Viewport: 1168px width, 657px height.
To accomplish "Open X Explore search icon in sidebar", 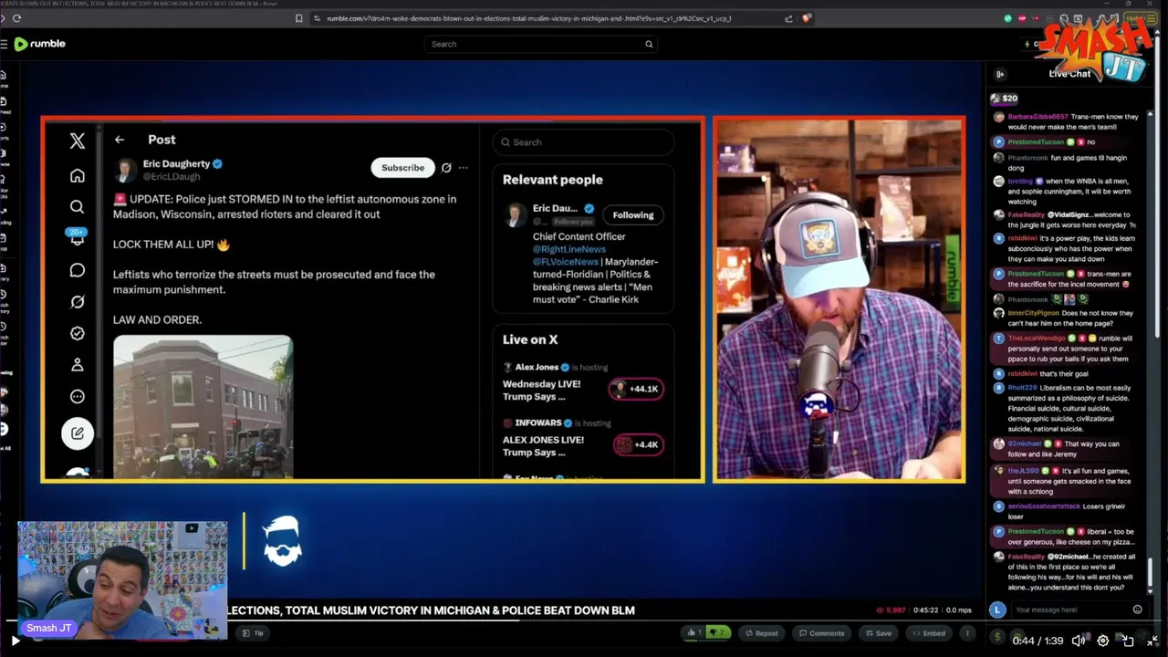I will [x=78, y=207].
